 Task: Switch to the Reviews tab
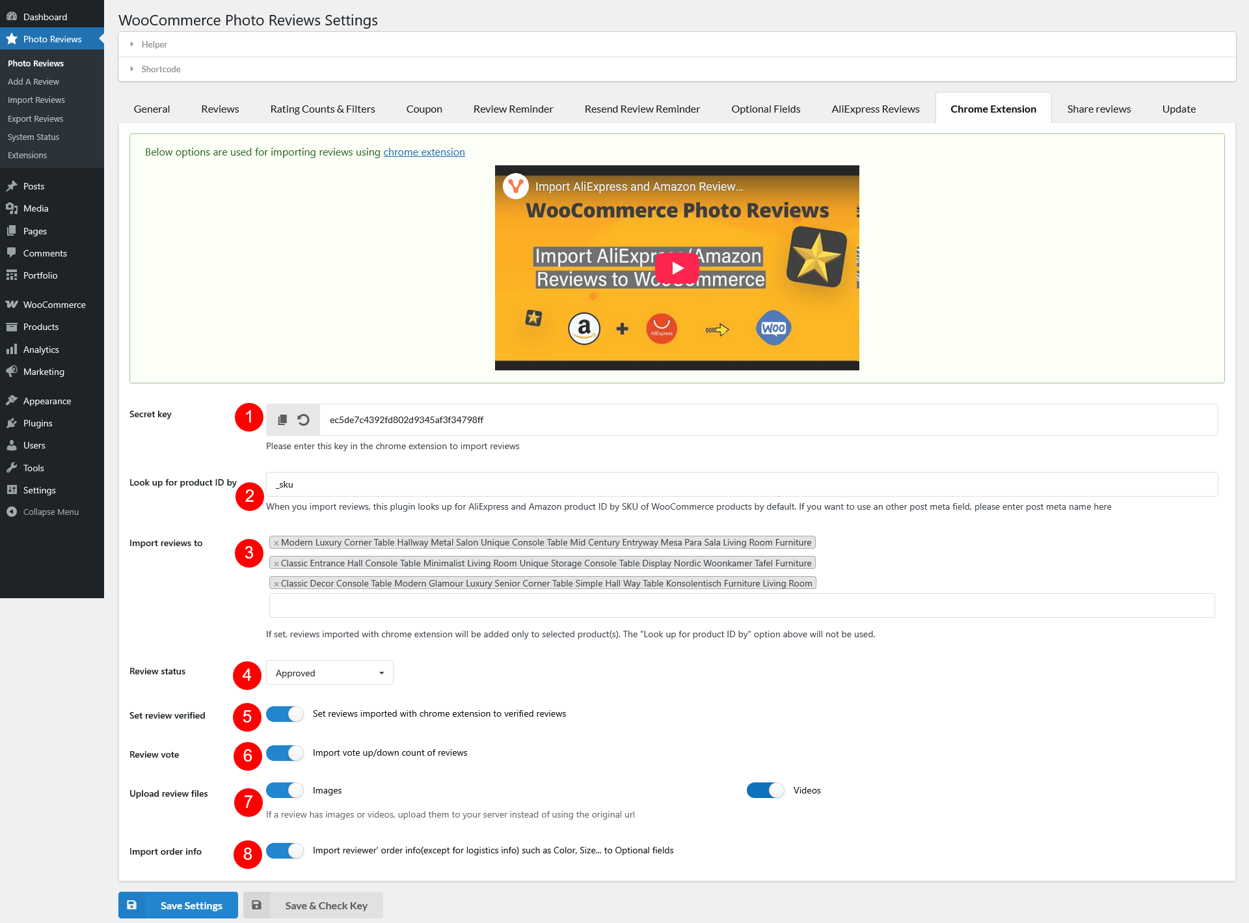[x=220, y=109]
